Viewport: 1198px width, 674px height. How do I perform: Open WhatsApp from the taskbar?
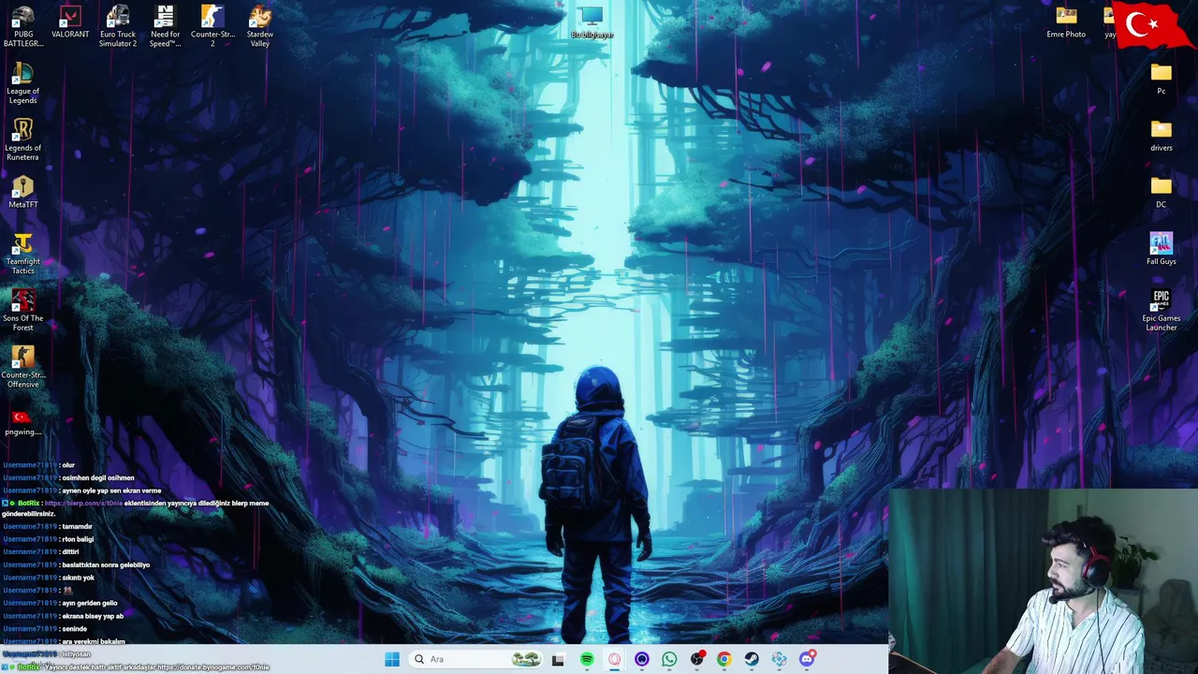coord(669,659)
